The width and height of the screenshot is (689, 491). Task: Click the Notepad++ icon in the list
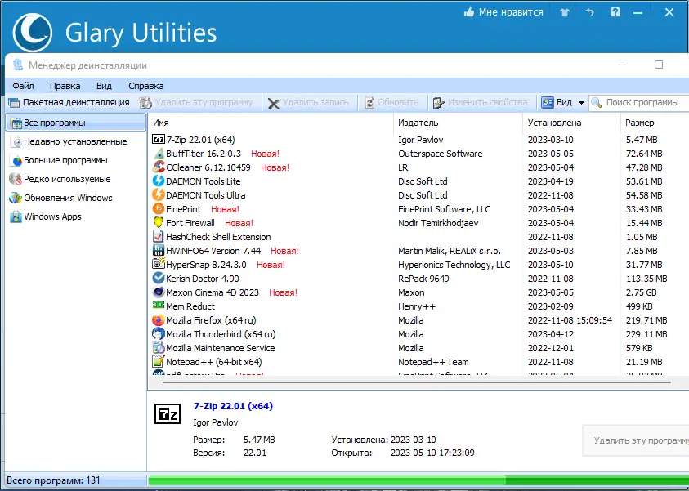159,362
